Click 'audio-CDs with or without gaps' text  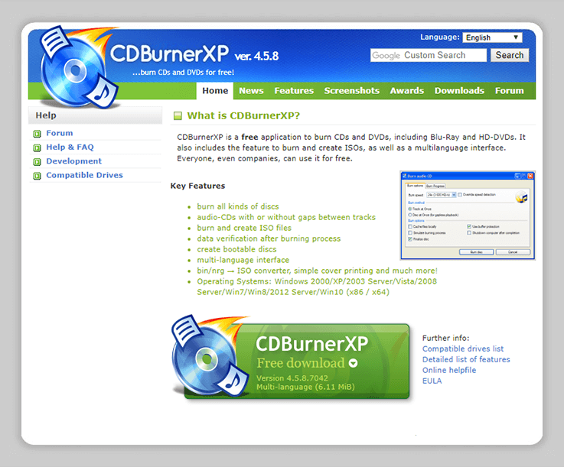pyautogui.click(x=286, y=217)
